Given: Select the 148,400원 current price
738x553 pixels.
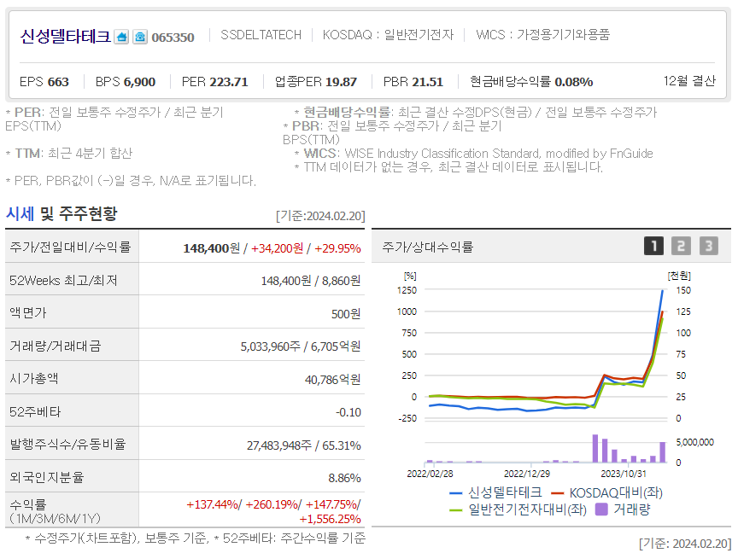Looking at the screenshot, I should (x=211, y=248).
